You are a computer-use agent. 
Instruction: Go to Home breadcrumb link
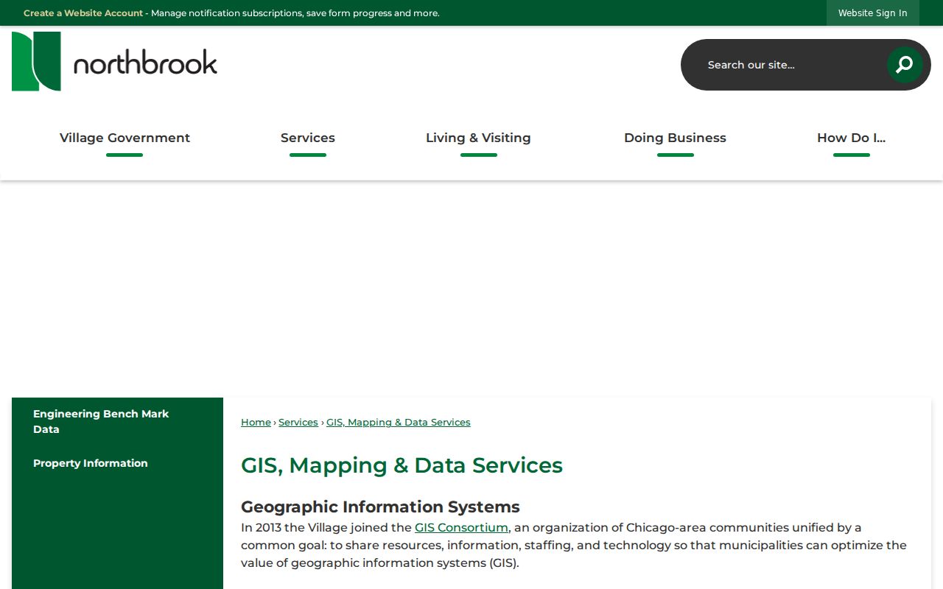[256, 423]
